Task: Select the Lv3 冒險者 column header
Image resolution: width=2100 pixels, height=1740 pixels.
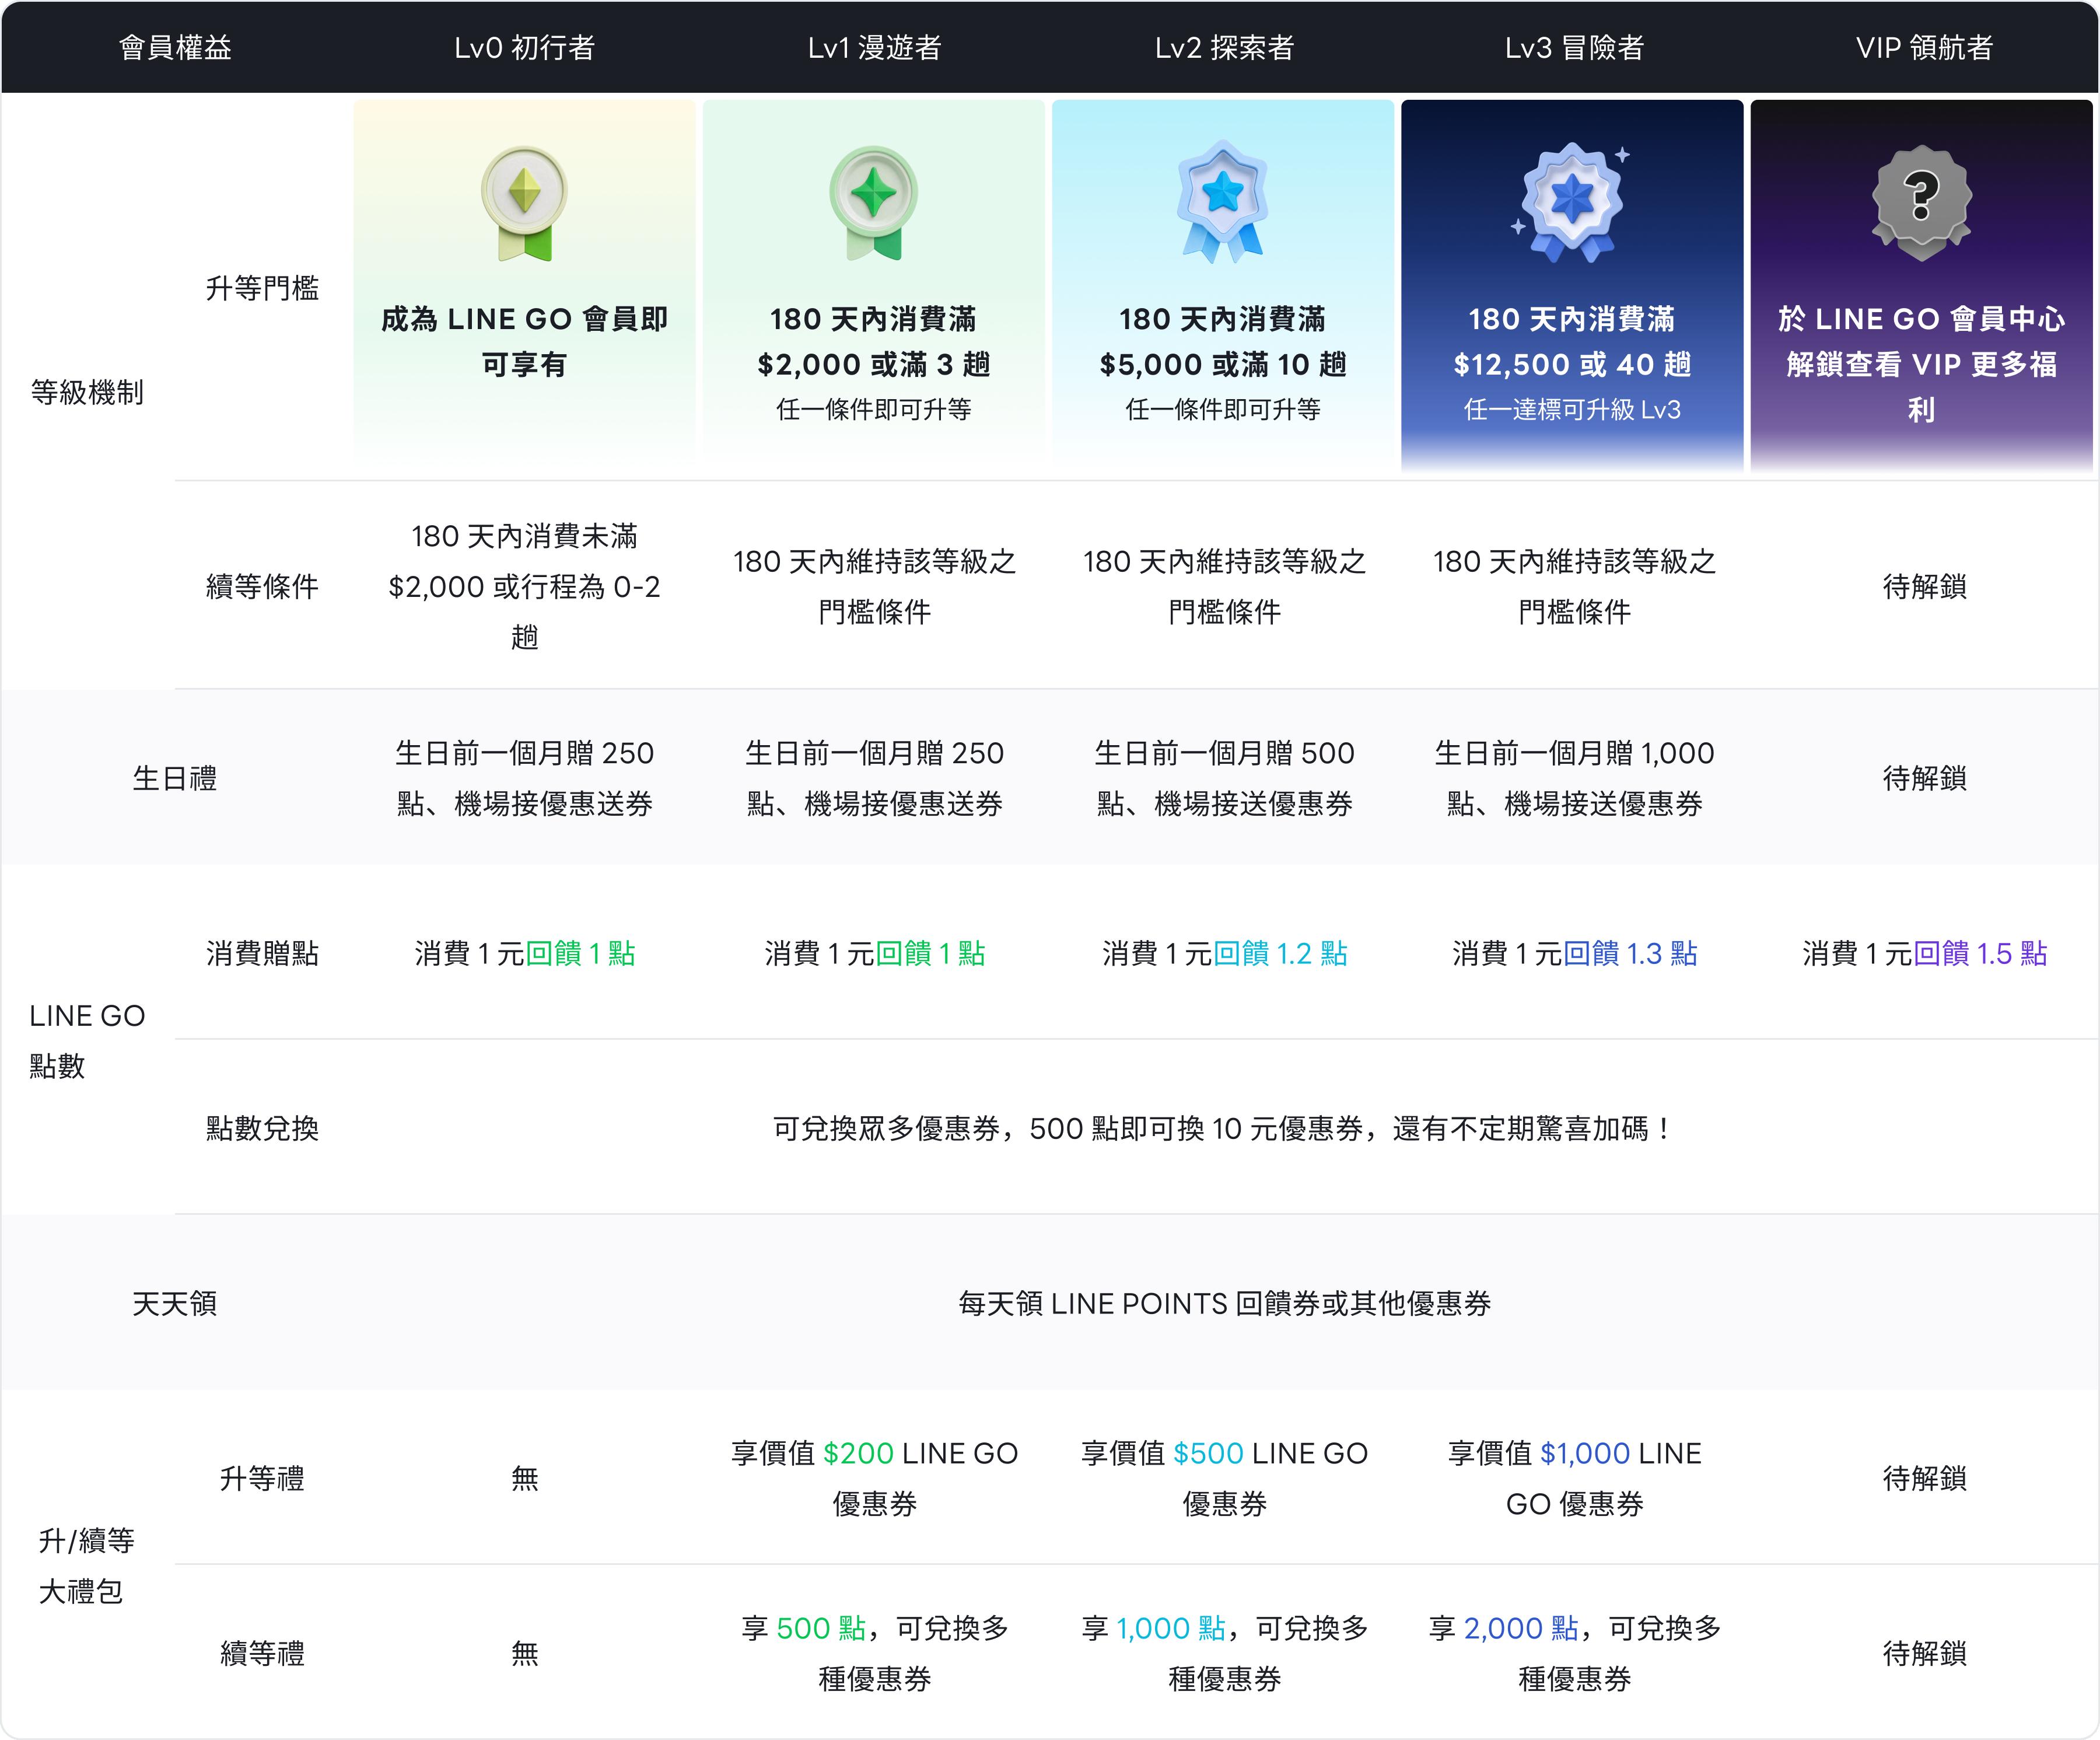Action: click(x=1574, y=47)
